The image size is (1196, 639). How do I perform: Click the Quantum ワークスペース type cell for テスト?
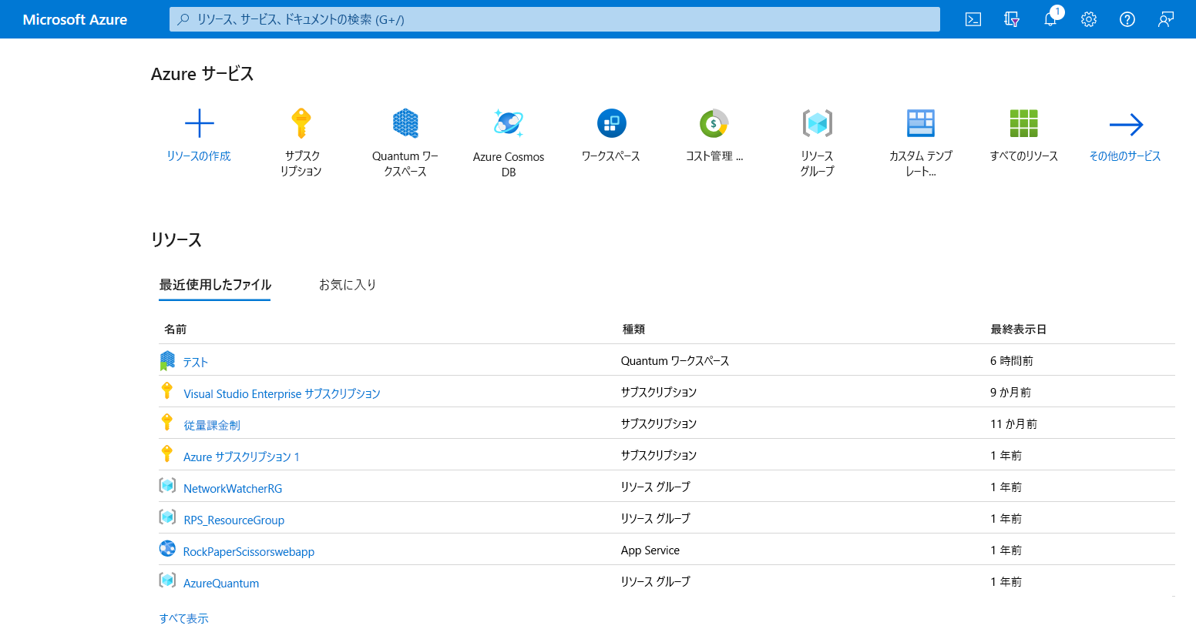point(675,361)
